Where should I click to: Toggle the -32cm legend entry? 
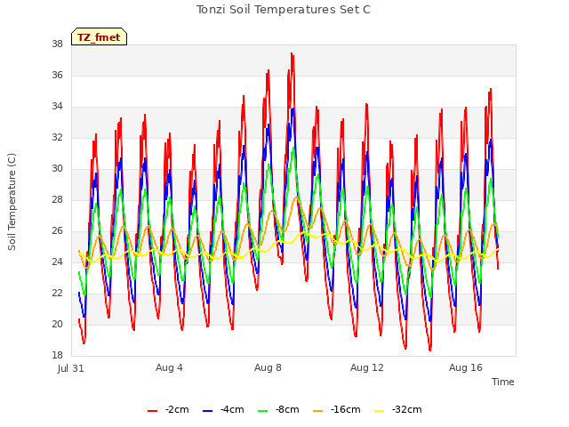398,410
